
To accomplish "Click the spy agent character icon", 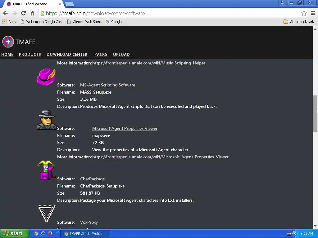I will pyautogui.click(x=46, y=120).
